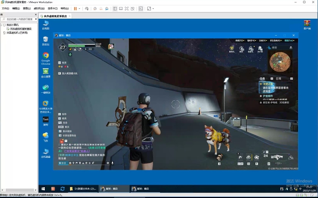Open chat settings gear icon
The height and width of the screenshot is (198, 318).
[108, 163]
